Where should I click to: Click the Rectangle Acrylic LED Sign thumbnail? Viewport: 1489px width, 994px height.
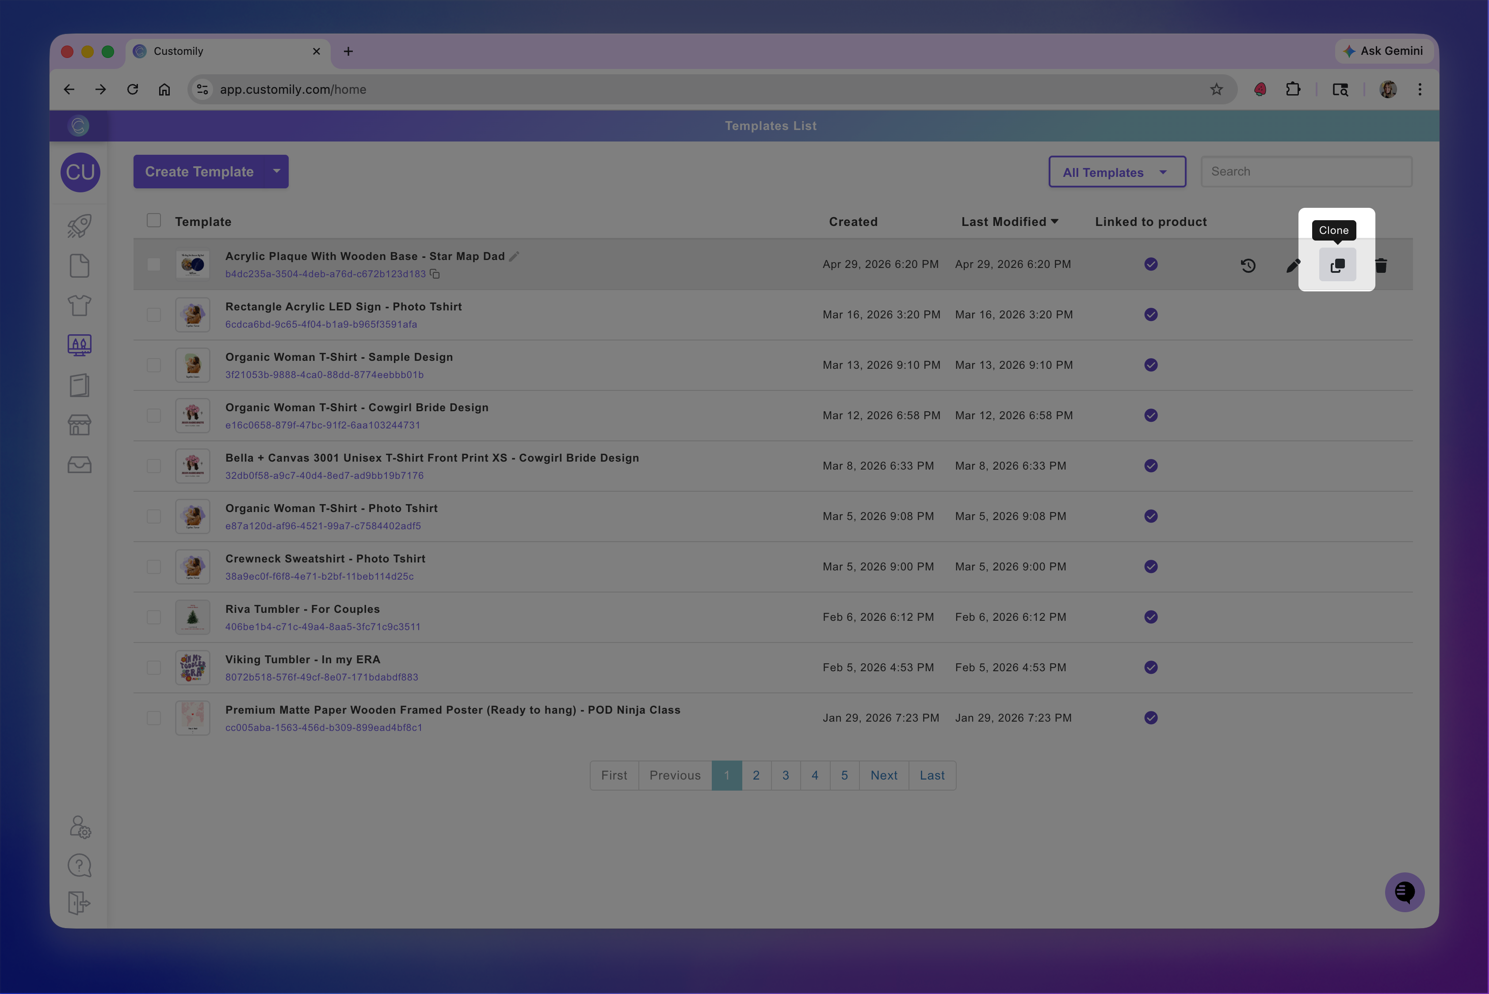pos(192,315)
